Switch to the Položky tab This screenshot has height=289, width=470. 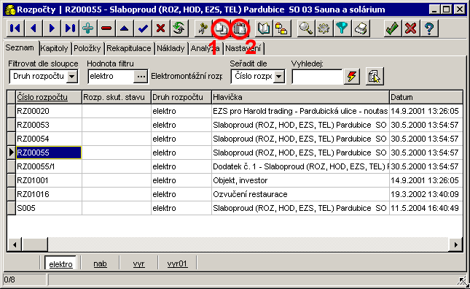point(87,48)
